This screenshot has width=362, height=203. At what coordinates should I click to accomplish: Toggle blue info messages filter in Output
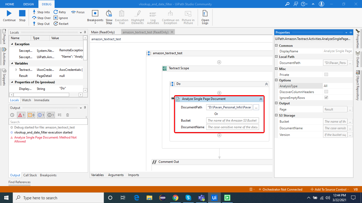click(41, 115)
